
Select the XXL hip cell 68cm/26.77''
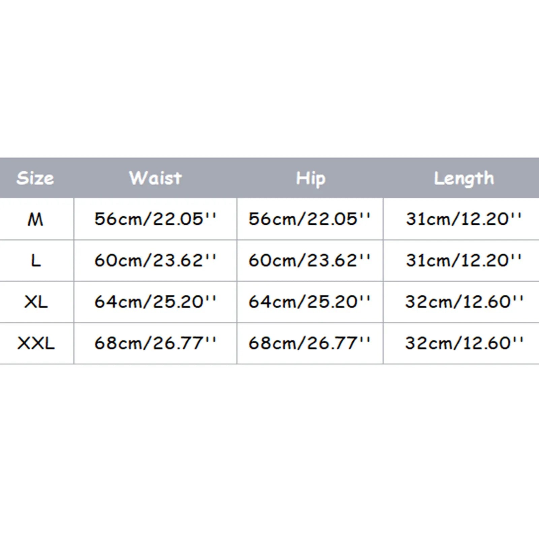coord(309,343)
